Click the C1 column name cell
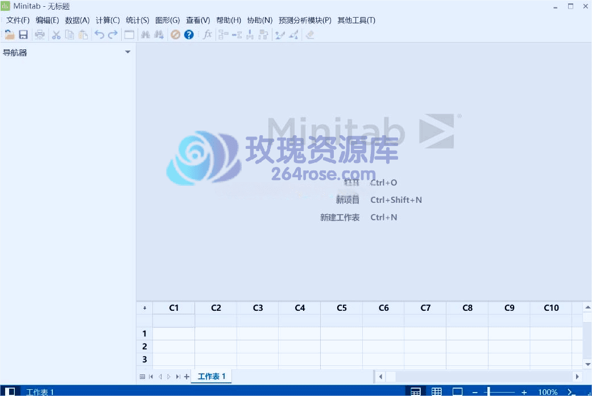 coord(173,320)
